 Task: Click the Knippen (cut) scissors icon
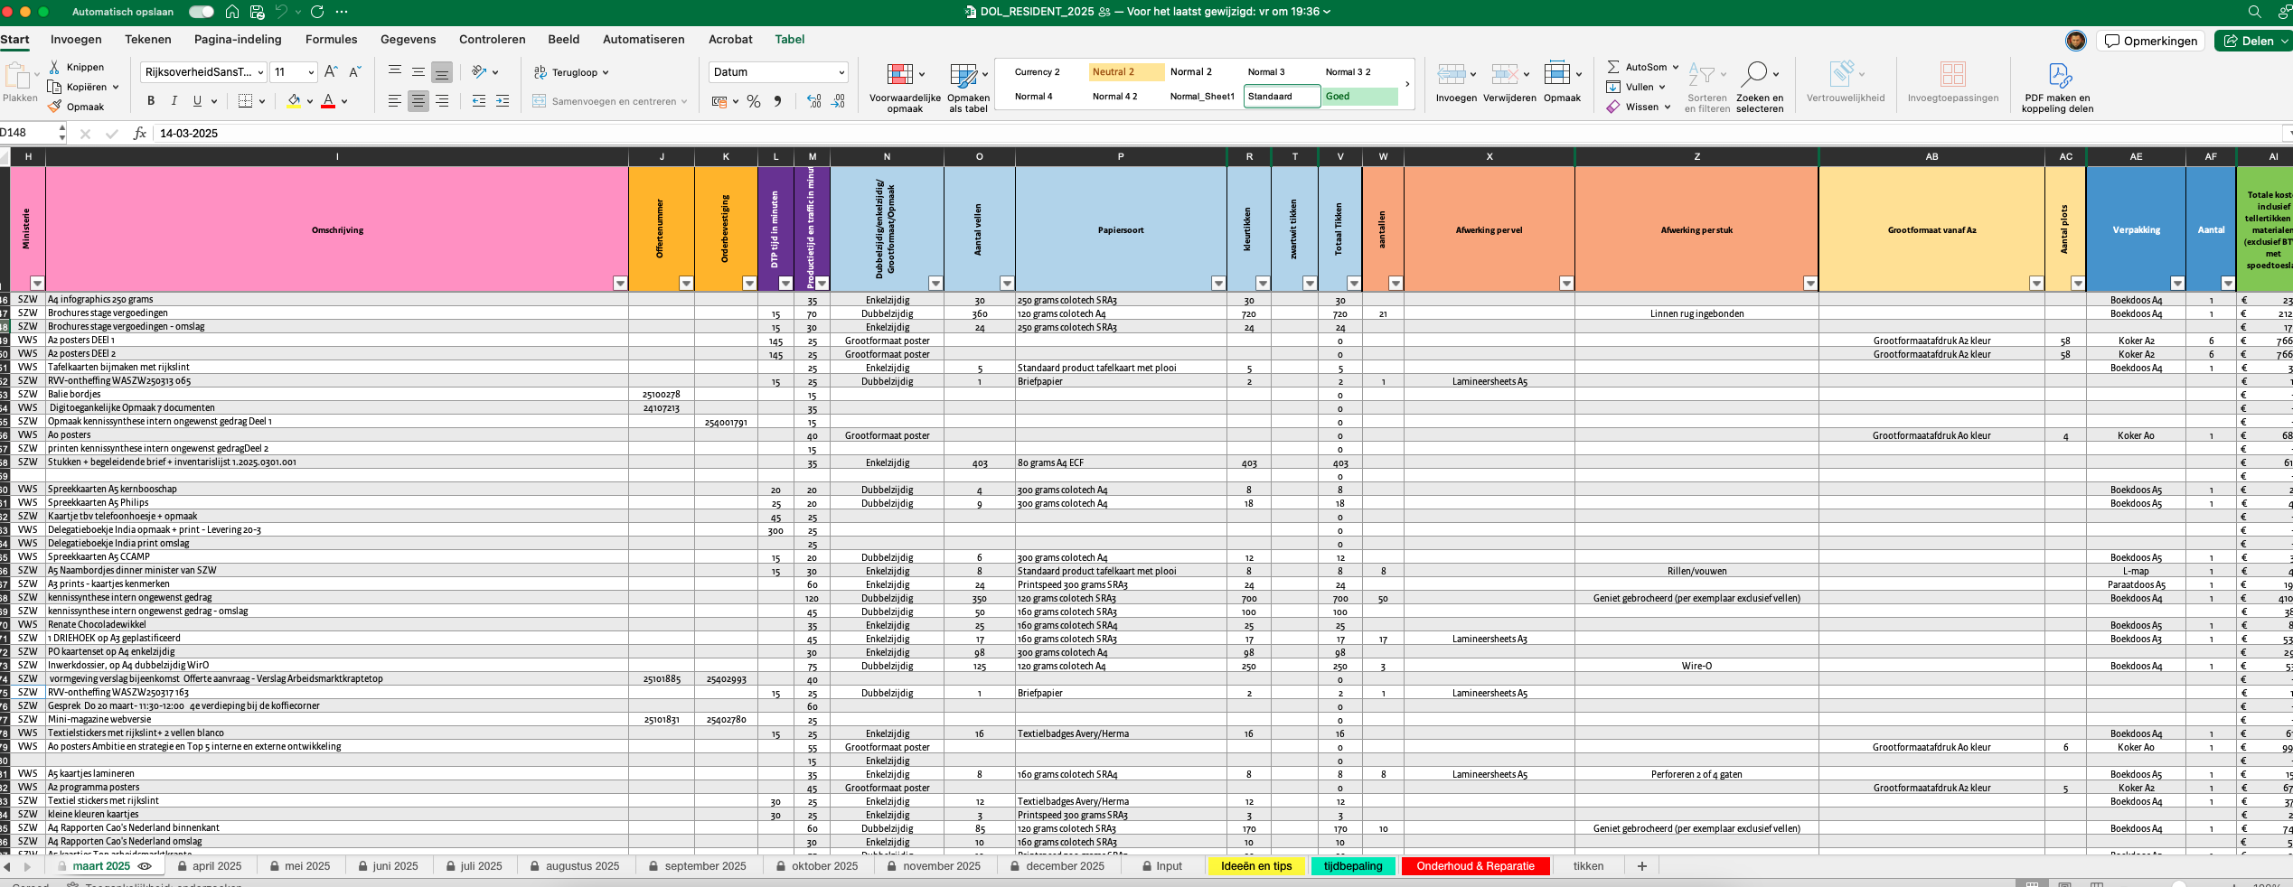pyautogui.click(x=54, y=67)
